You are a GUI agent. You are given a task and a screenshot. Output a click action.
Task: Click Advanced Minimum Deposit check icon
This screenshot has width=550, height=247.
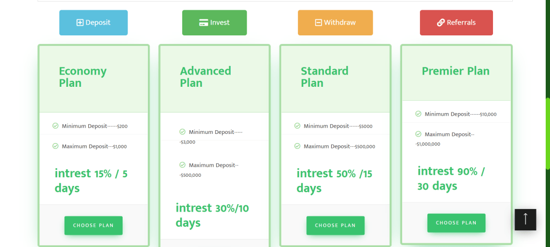coord(182,132)
